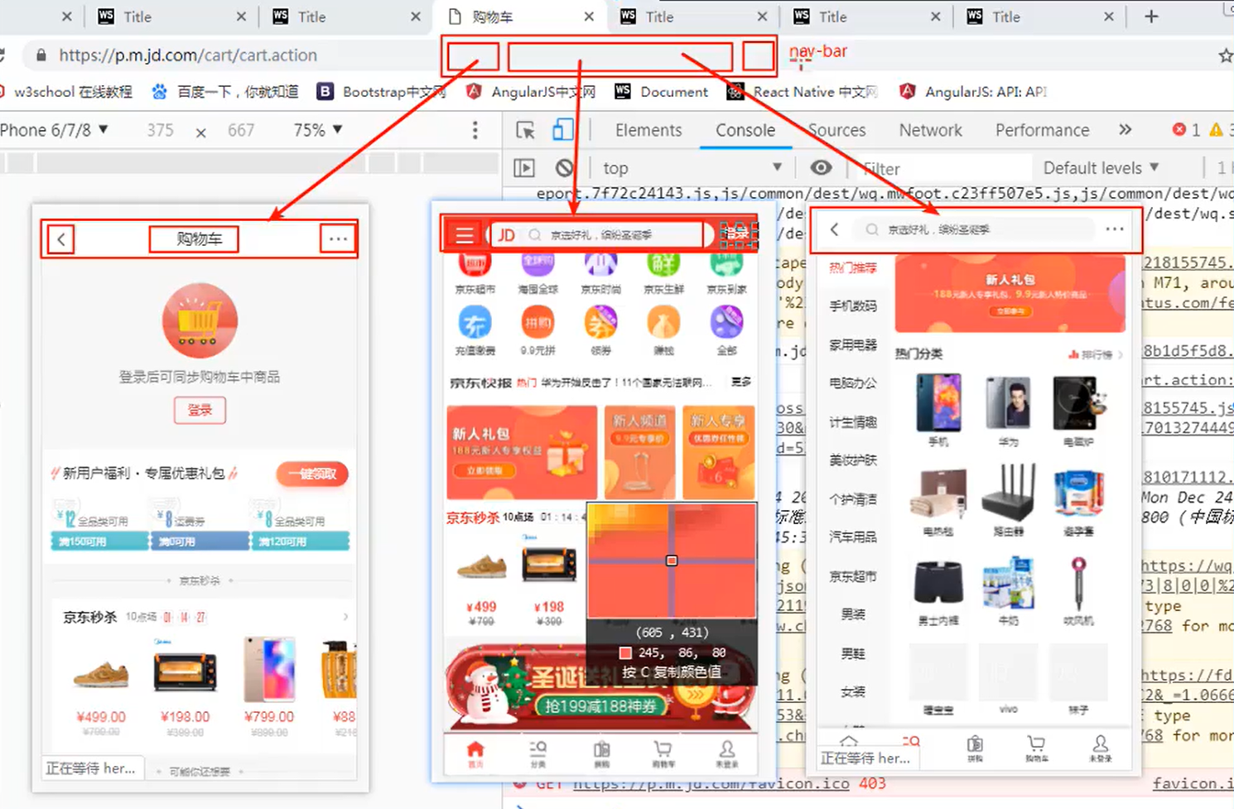1234x809 pixels.
Task: Open three-dot menu on cart page
Action: pyautogui.click(x=338, y=238)
